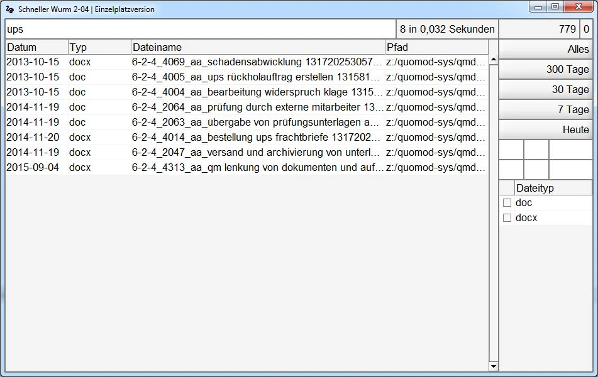This screenshot has height=377, width=598.
Task: Click the search field containing 'ups'
Action: tap(200, 29)
